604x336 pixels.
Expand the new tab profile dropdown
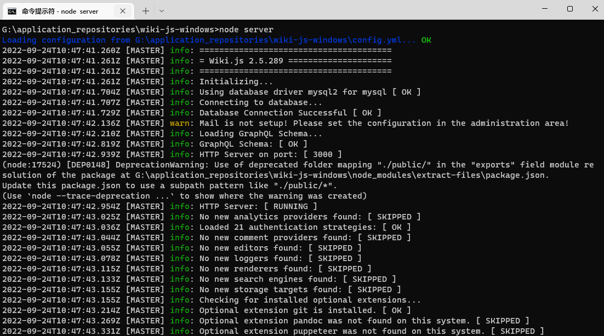coord(161,11)
